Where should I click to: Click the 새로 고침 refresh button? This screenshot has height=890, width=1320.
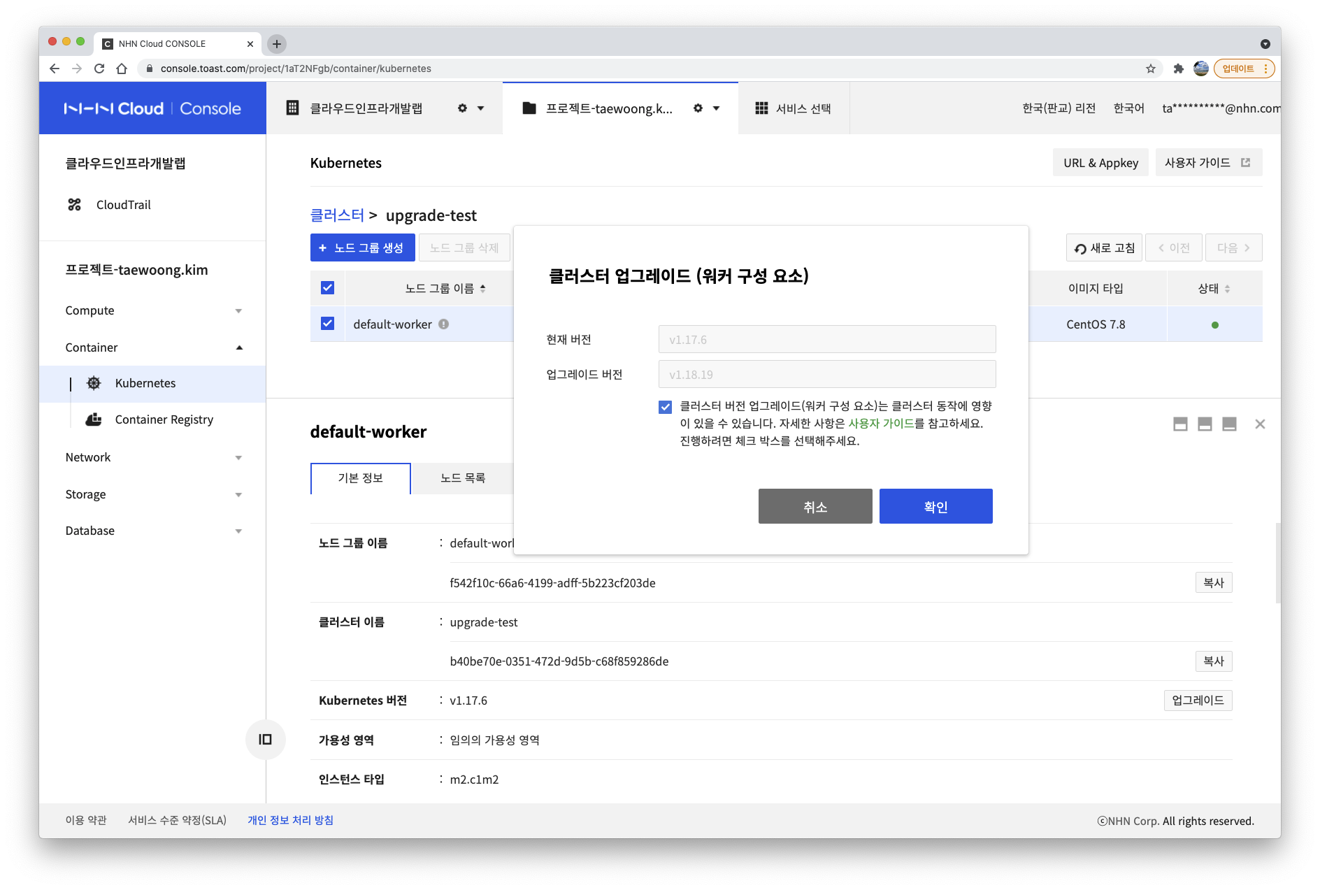[1104, 247]
